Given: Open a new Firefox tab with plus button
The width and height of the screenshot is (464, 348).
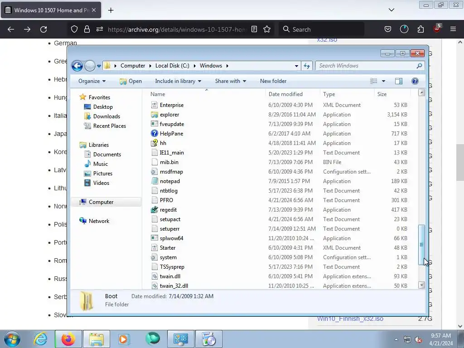Looking at the screenshot, I should [x=111, y=10].
